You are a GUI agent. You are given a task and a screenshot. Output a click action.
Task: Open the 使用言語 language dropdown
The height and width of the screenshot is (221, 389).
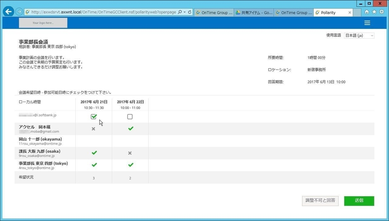coord(359,36)
